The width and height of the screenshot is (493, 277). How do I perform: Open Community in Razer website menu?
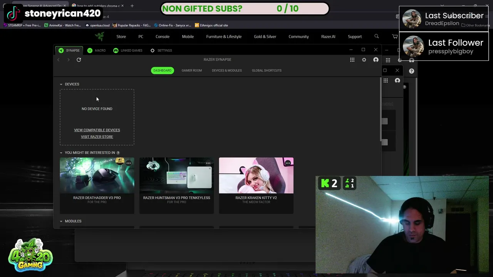pyautogui.click(x=298, y=37)
